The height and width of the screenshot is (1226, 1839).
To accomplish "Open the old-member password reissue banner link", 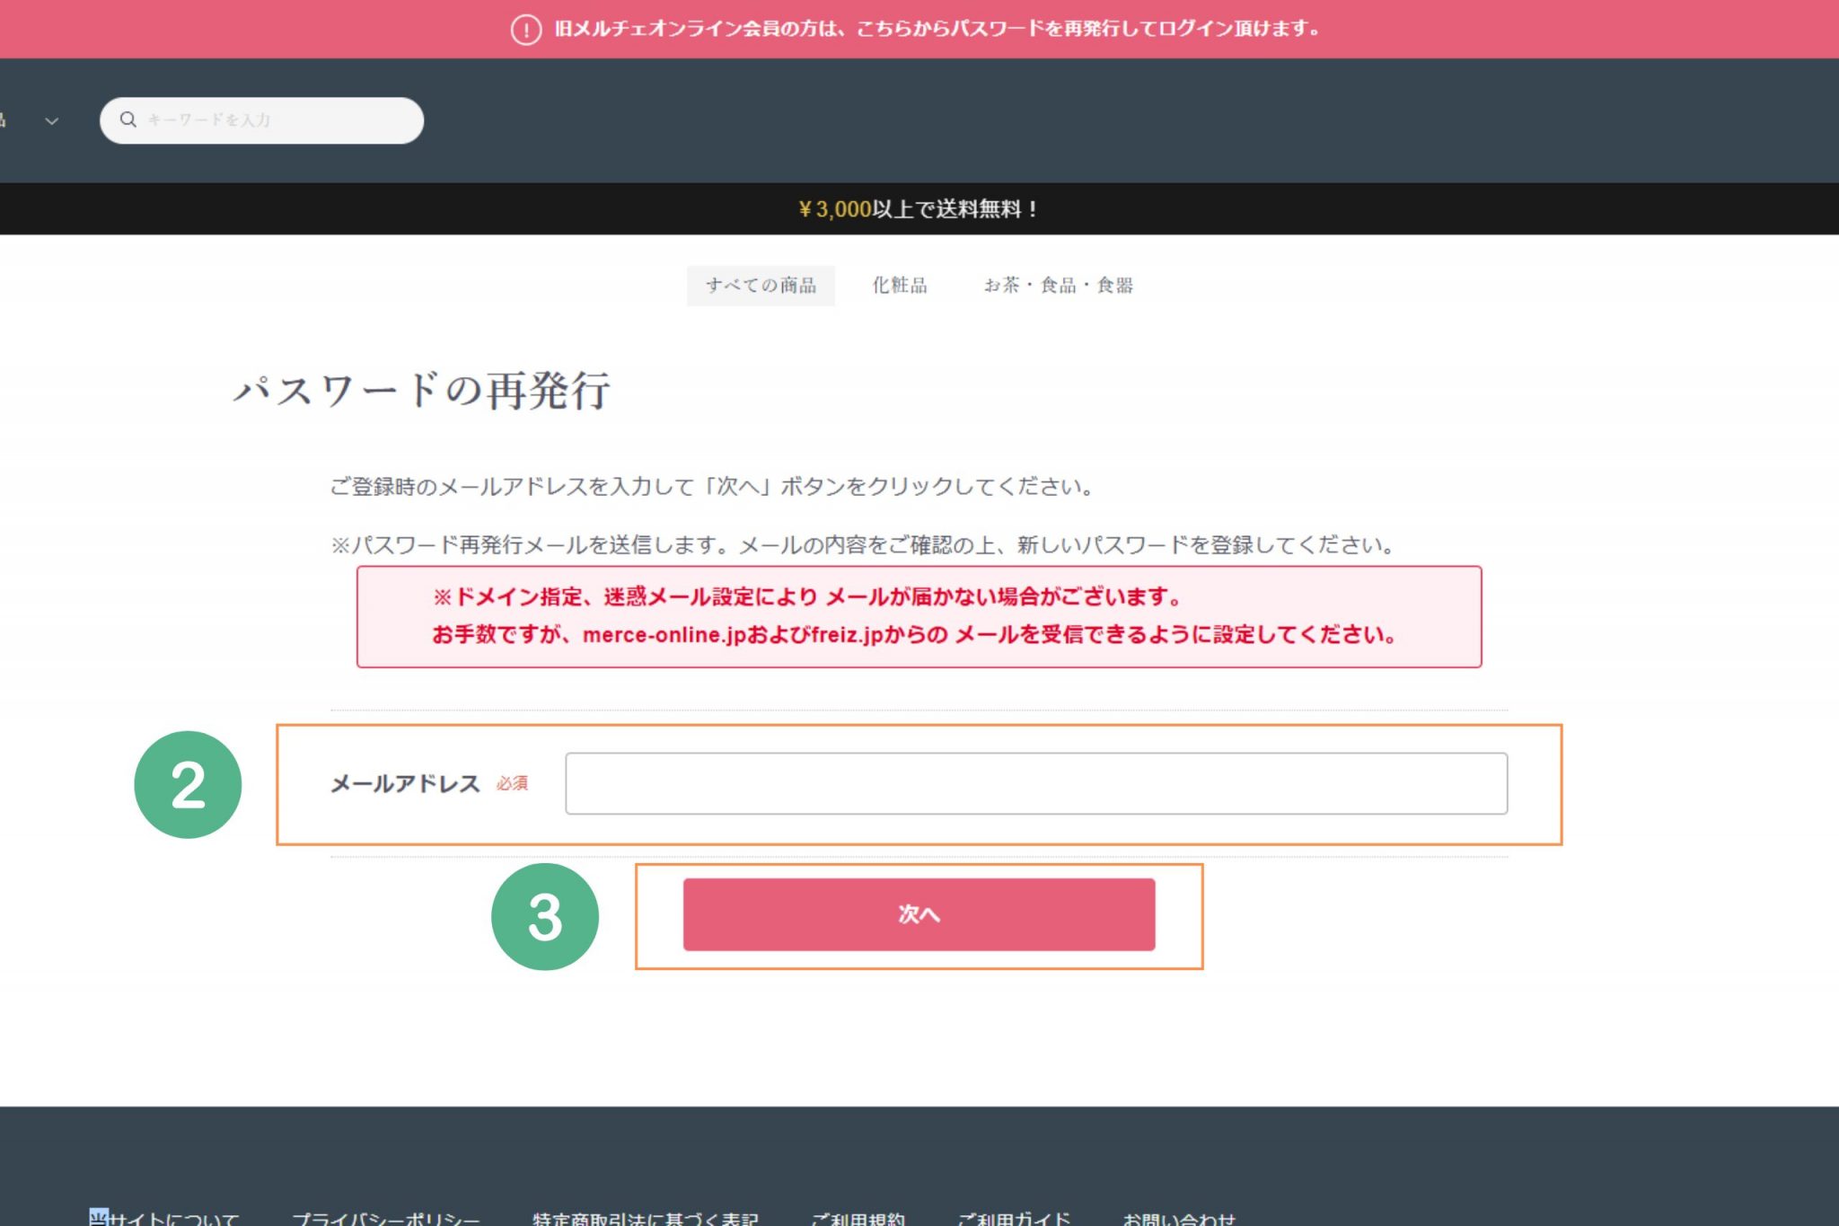I will point(937,29).
